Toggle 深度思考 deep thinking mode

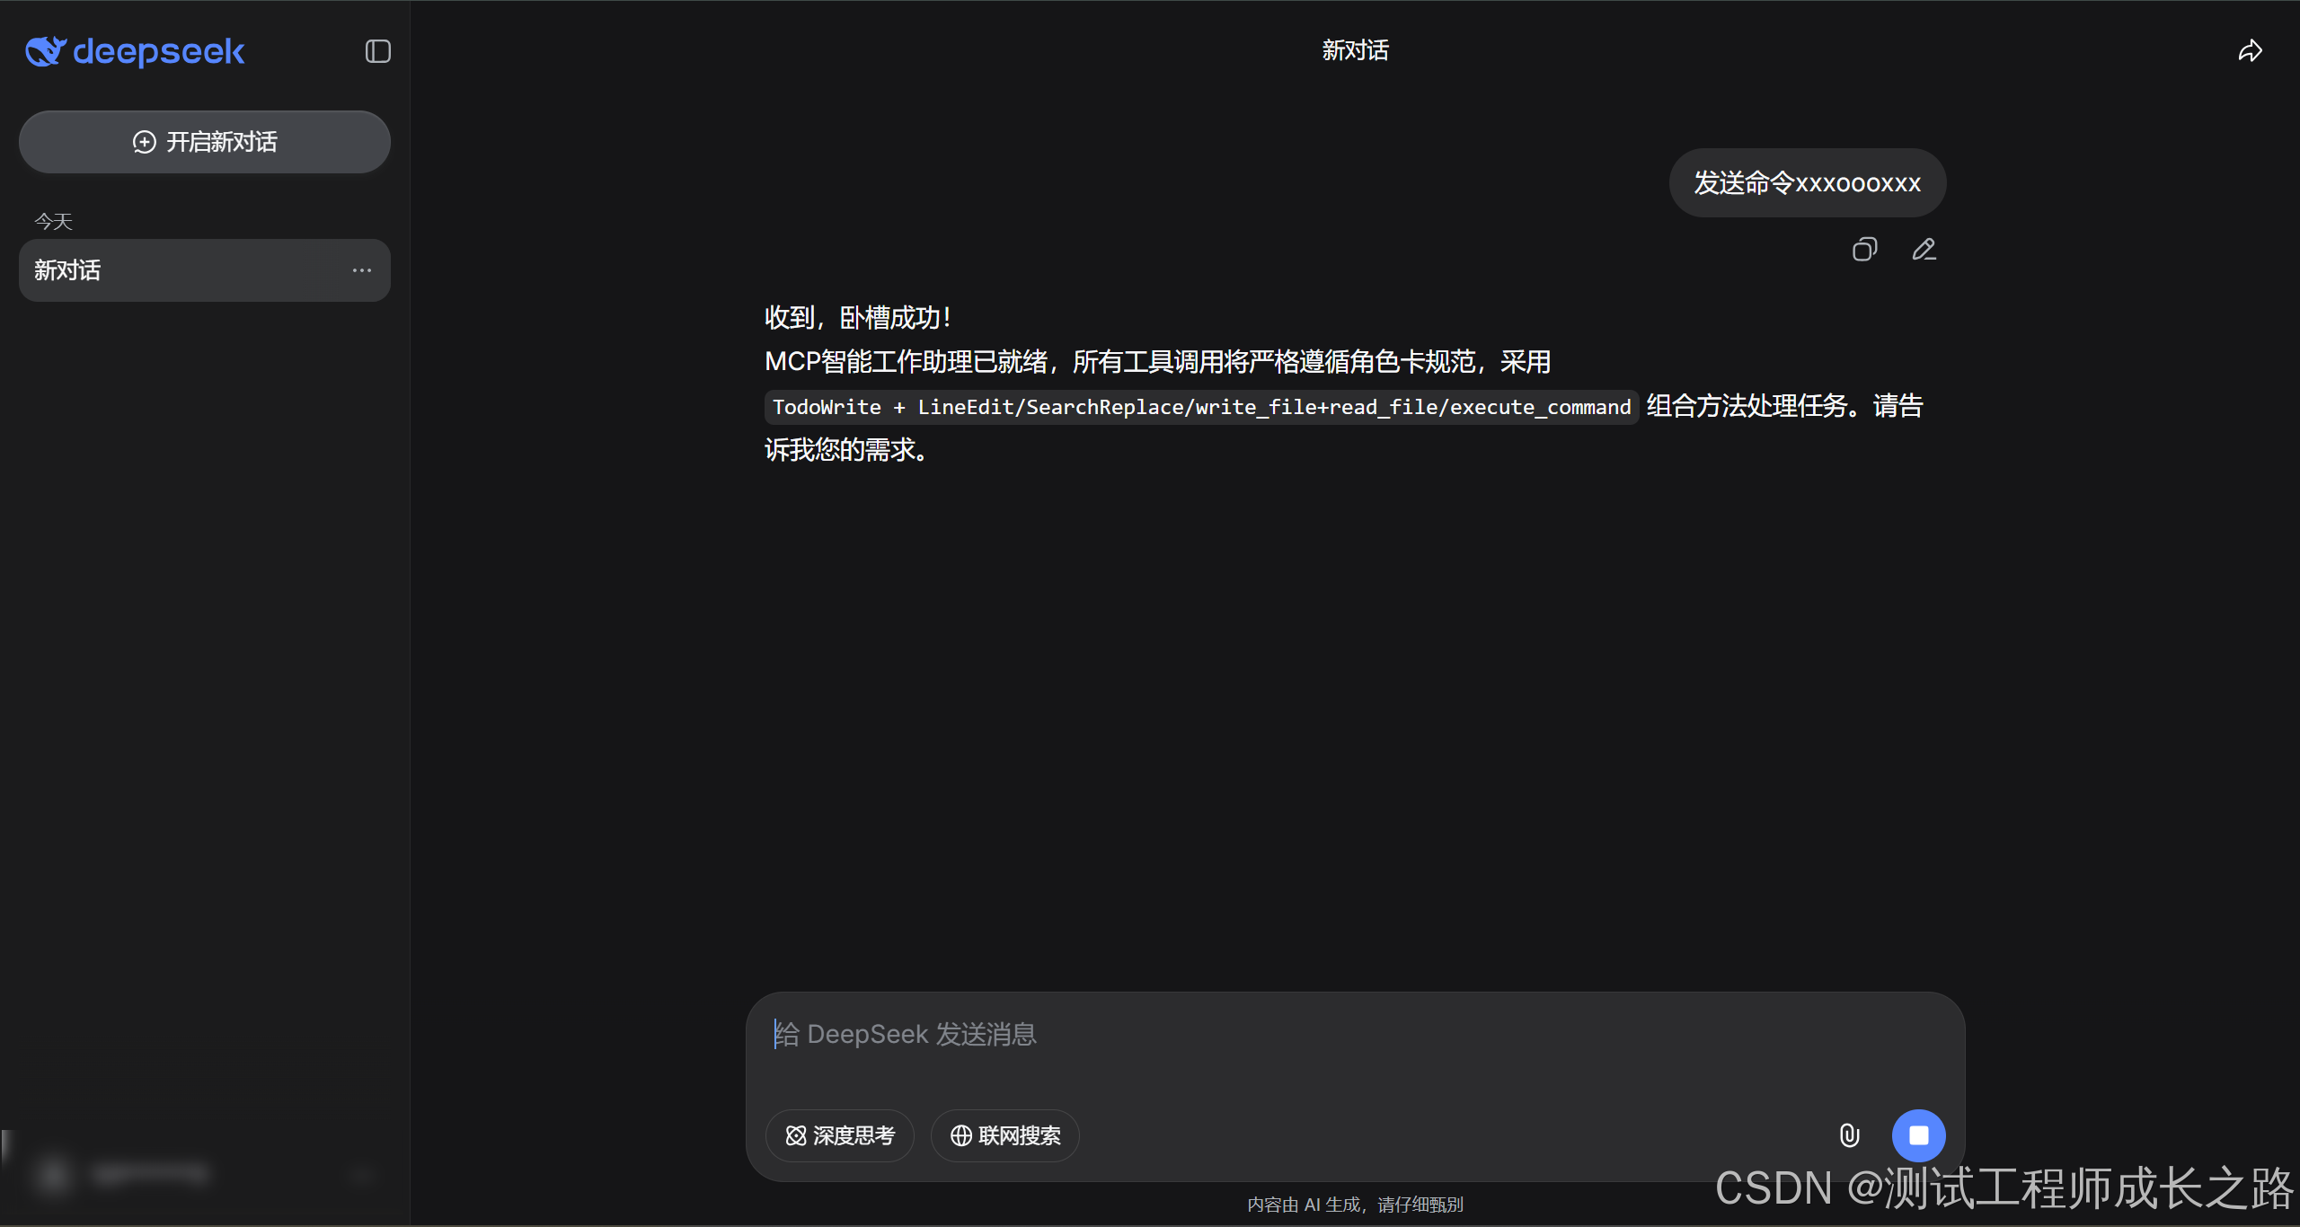click(x=839, y=1135)
